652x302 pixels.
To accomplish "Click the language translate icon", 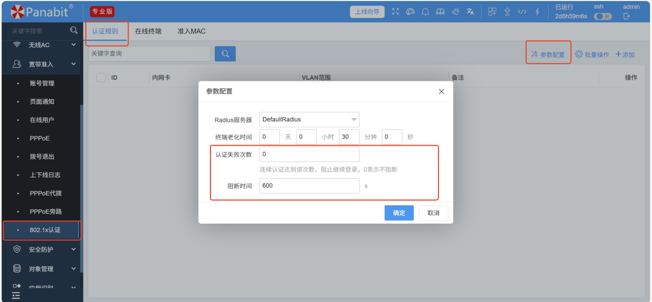I will tap(470, 12).
